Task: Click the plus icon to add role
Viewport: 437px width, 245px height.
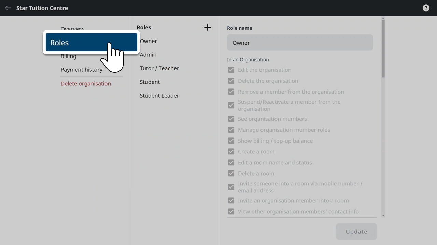Action: pos(207,28)
